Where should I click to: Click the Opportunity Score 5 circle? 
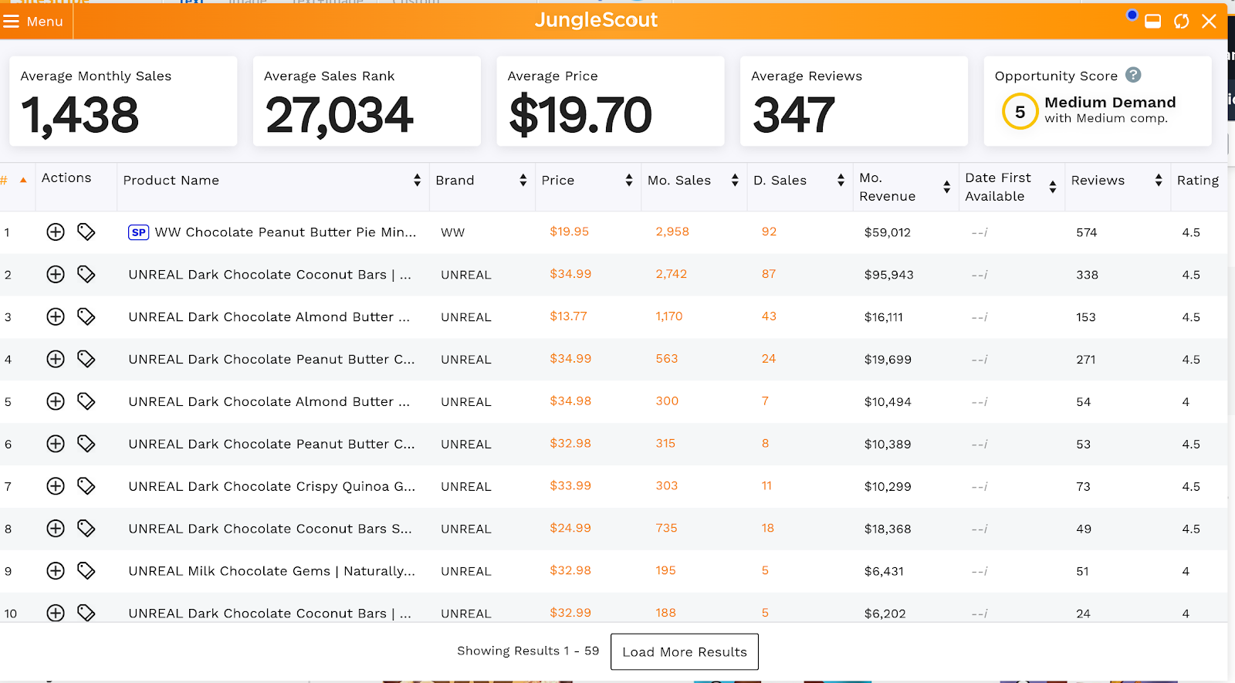pyautogui.click(x=1020, y=112)
